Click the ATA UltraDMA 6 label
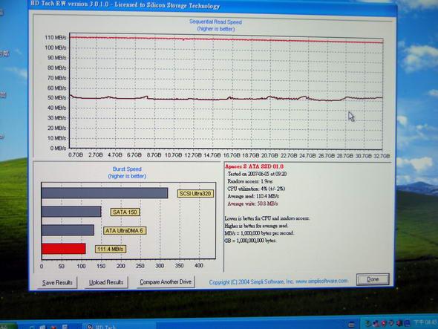The image size is (438, 329). (x=125, y=231)
